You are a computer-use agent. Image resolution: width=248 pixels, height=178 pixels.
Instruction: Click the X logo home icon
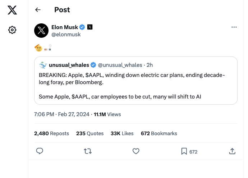12,10
